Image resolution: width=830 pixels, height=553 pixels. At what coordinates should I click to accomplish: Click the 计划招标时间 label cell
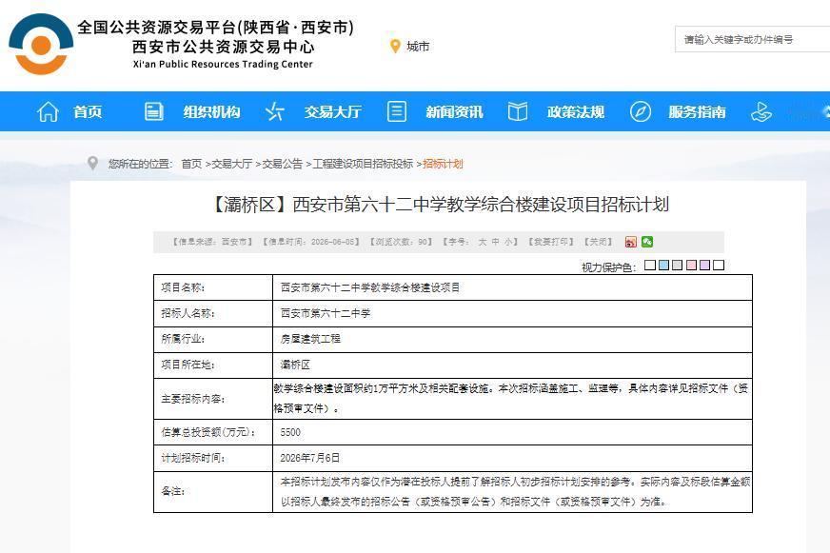(x=213, y=458)
